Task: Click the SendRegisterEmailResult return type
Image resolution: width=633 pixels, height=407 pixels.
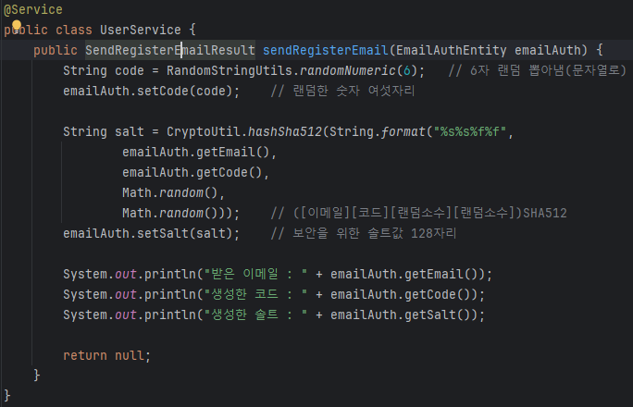Action: click(170, 51)
